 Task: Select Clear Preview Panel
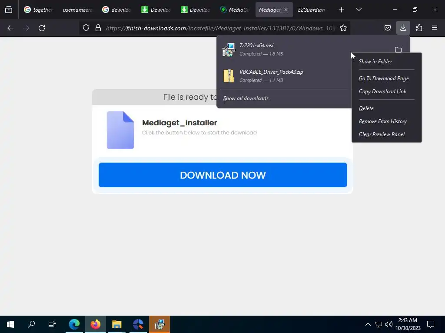pos(386,134)
